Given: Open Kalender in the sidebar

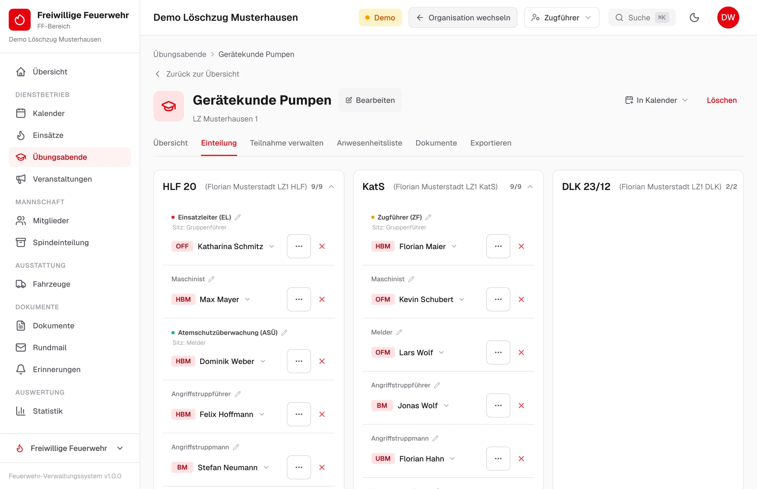Looking at the screenshot, I should click(x=69, y=113).
